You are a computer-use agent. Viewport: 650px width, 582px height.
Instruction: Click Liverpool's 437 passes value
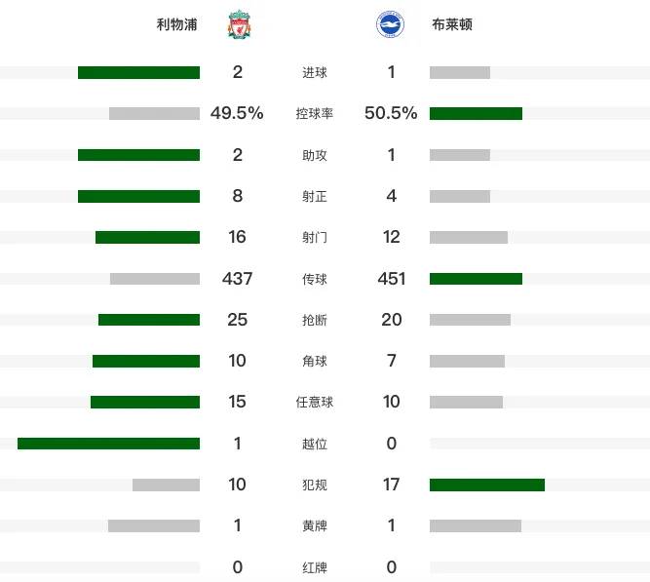pyautogui.click(x=237, y=279)
